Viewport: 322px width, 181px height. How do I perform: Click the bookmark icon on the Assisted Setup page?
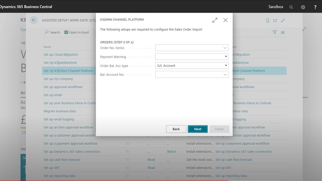(268, 21)
